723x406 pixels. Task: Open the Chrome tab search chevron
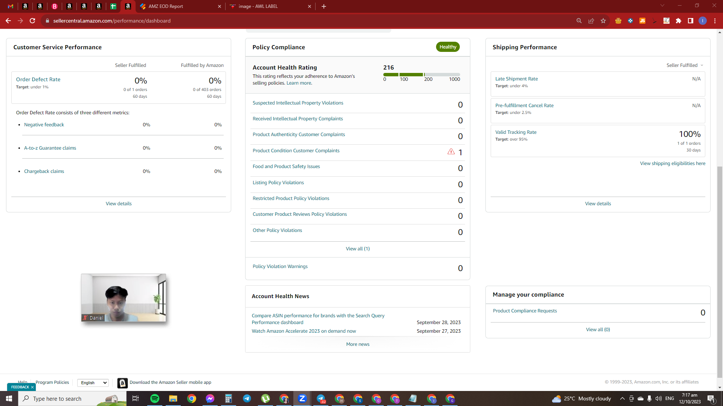[x=662, y=6]
